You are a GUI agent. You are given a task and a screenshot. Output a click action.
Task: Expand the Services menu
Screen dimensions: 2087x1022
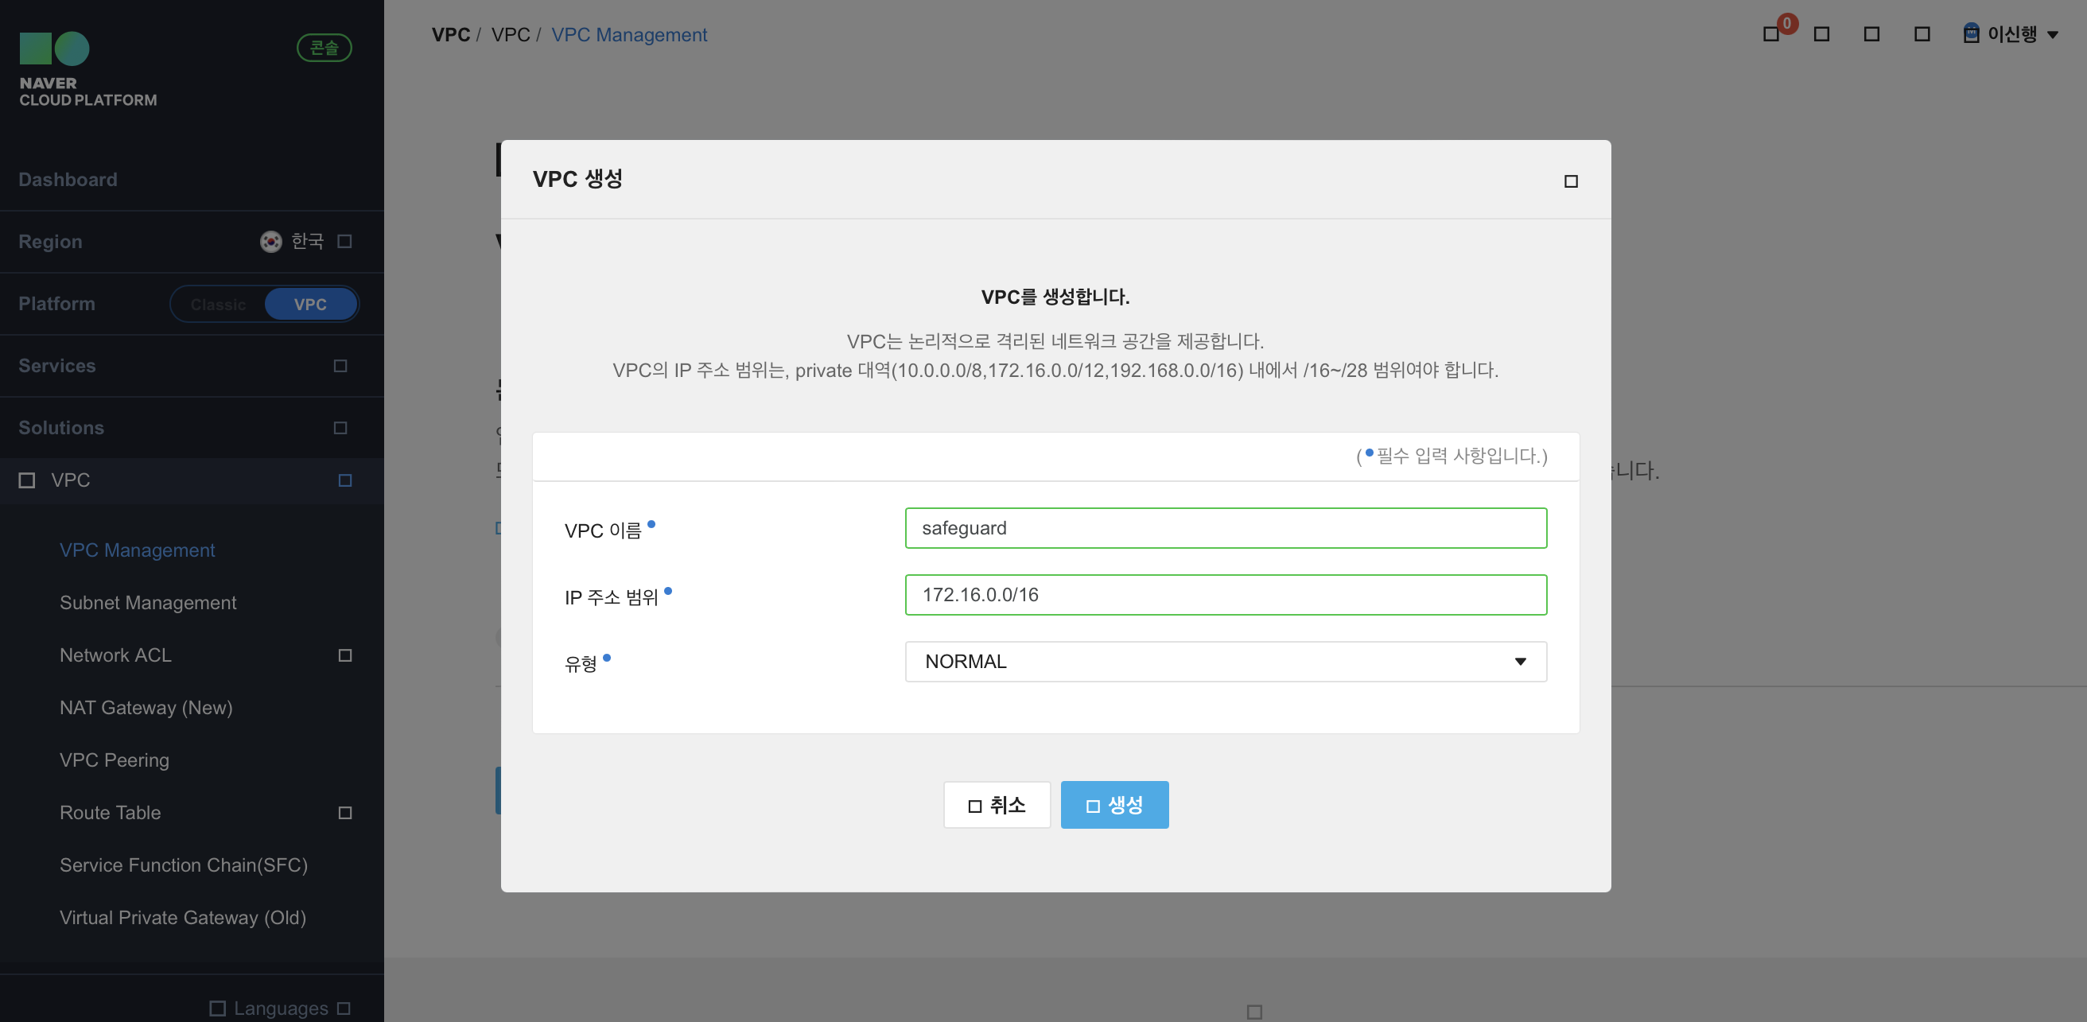[340, 367]
